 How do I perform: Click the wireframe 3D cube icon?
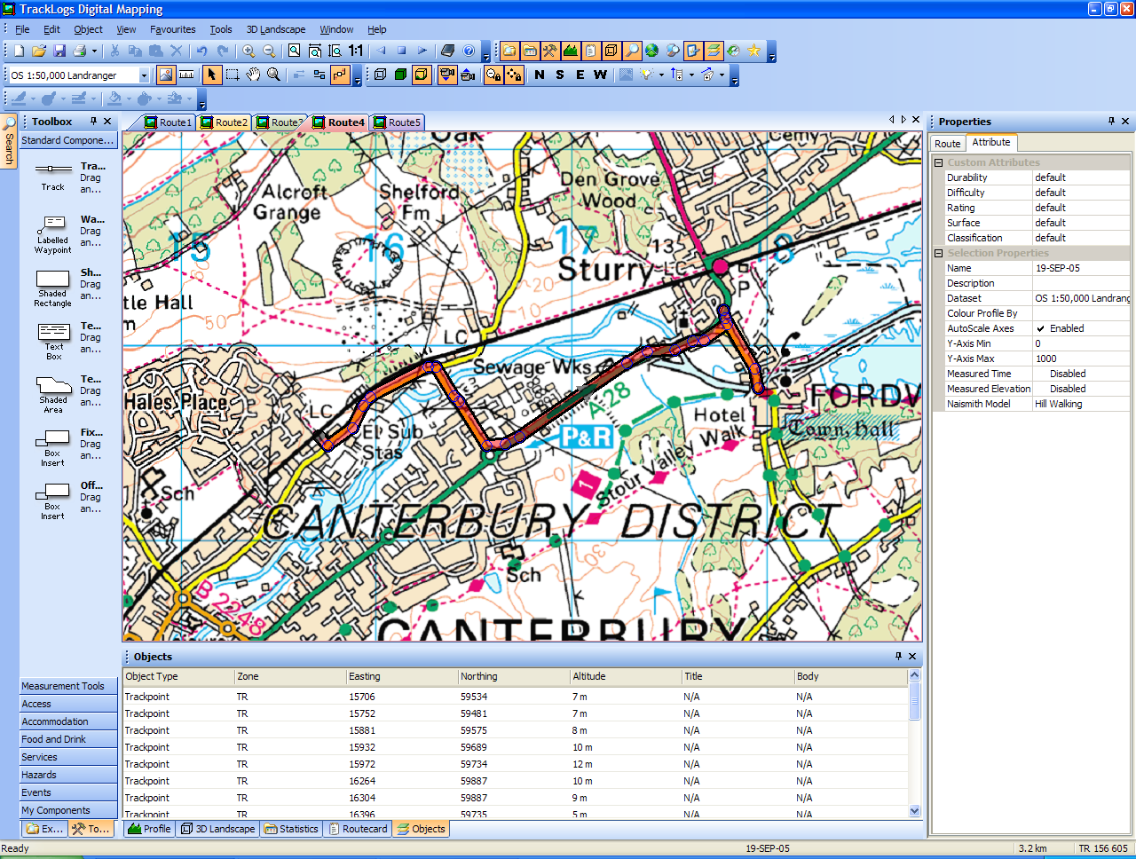pos(380,75)
